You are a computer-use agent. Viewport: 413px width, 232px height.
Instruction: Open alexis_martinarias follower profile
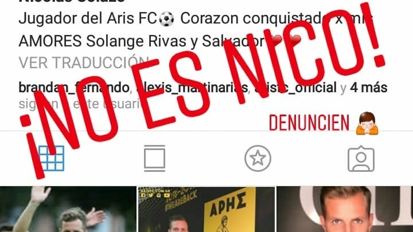coord(192,88)
